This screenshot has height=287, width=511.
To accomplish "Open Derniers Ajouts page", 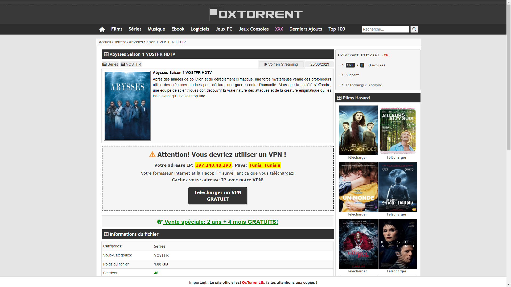I will pyautogui.click(x=306, y=29).
